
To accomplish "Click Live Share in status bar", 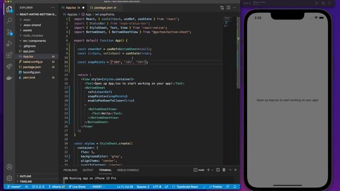I will [x=77, y=187].
